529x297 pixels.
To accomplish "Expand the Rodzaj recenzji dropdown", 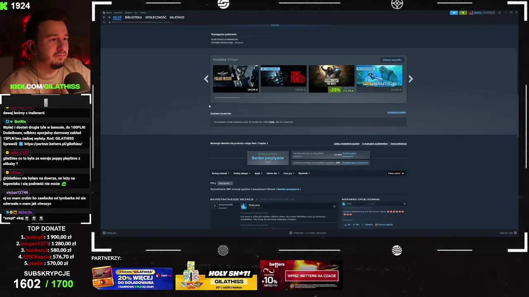I will click(220, 173).
